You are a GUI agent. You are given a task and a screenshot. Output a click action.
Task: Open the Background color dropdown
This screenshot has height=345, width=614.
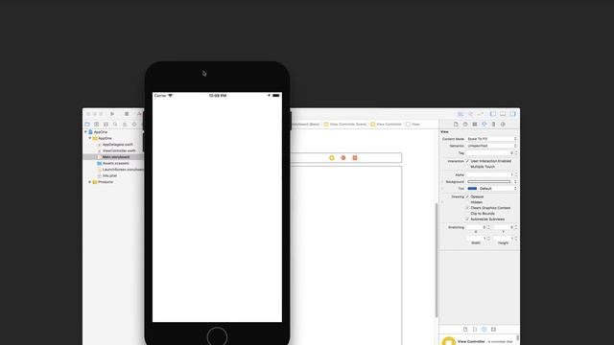click(x=515, y=182)
